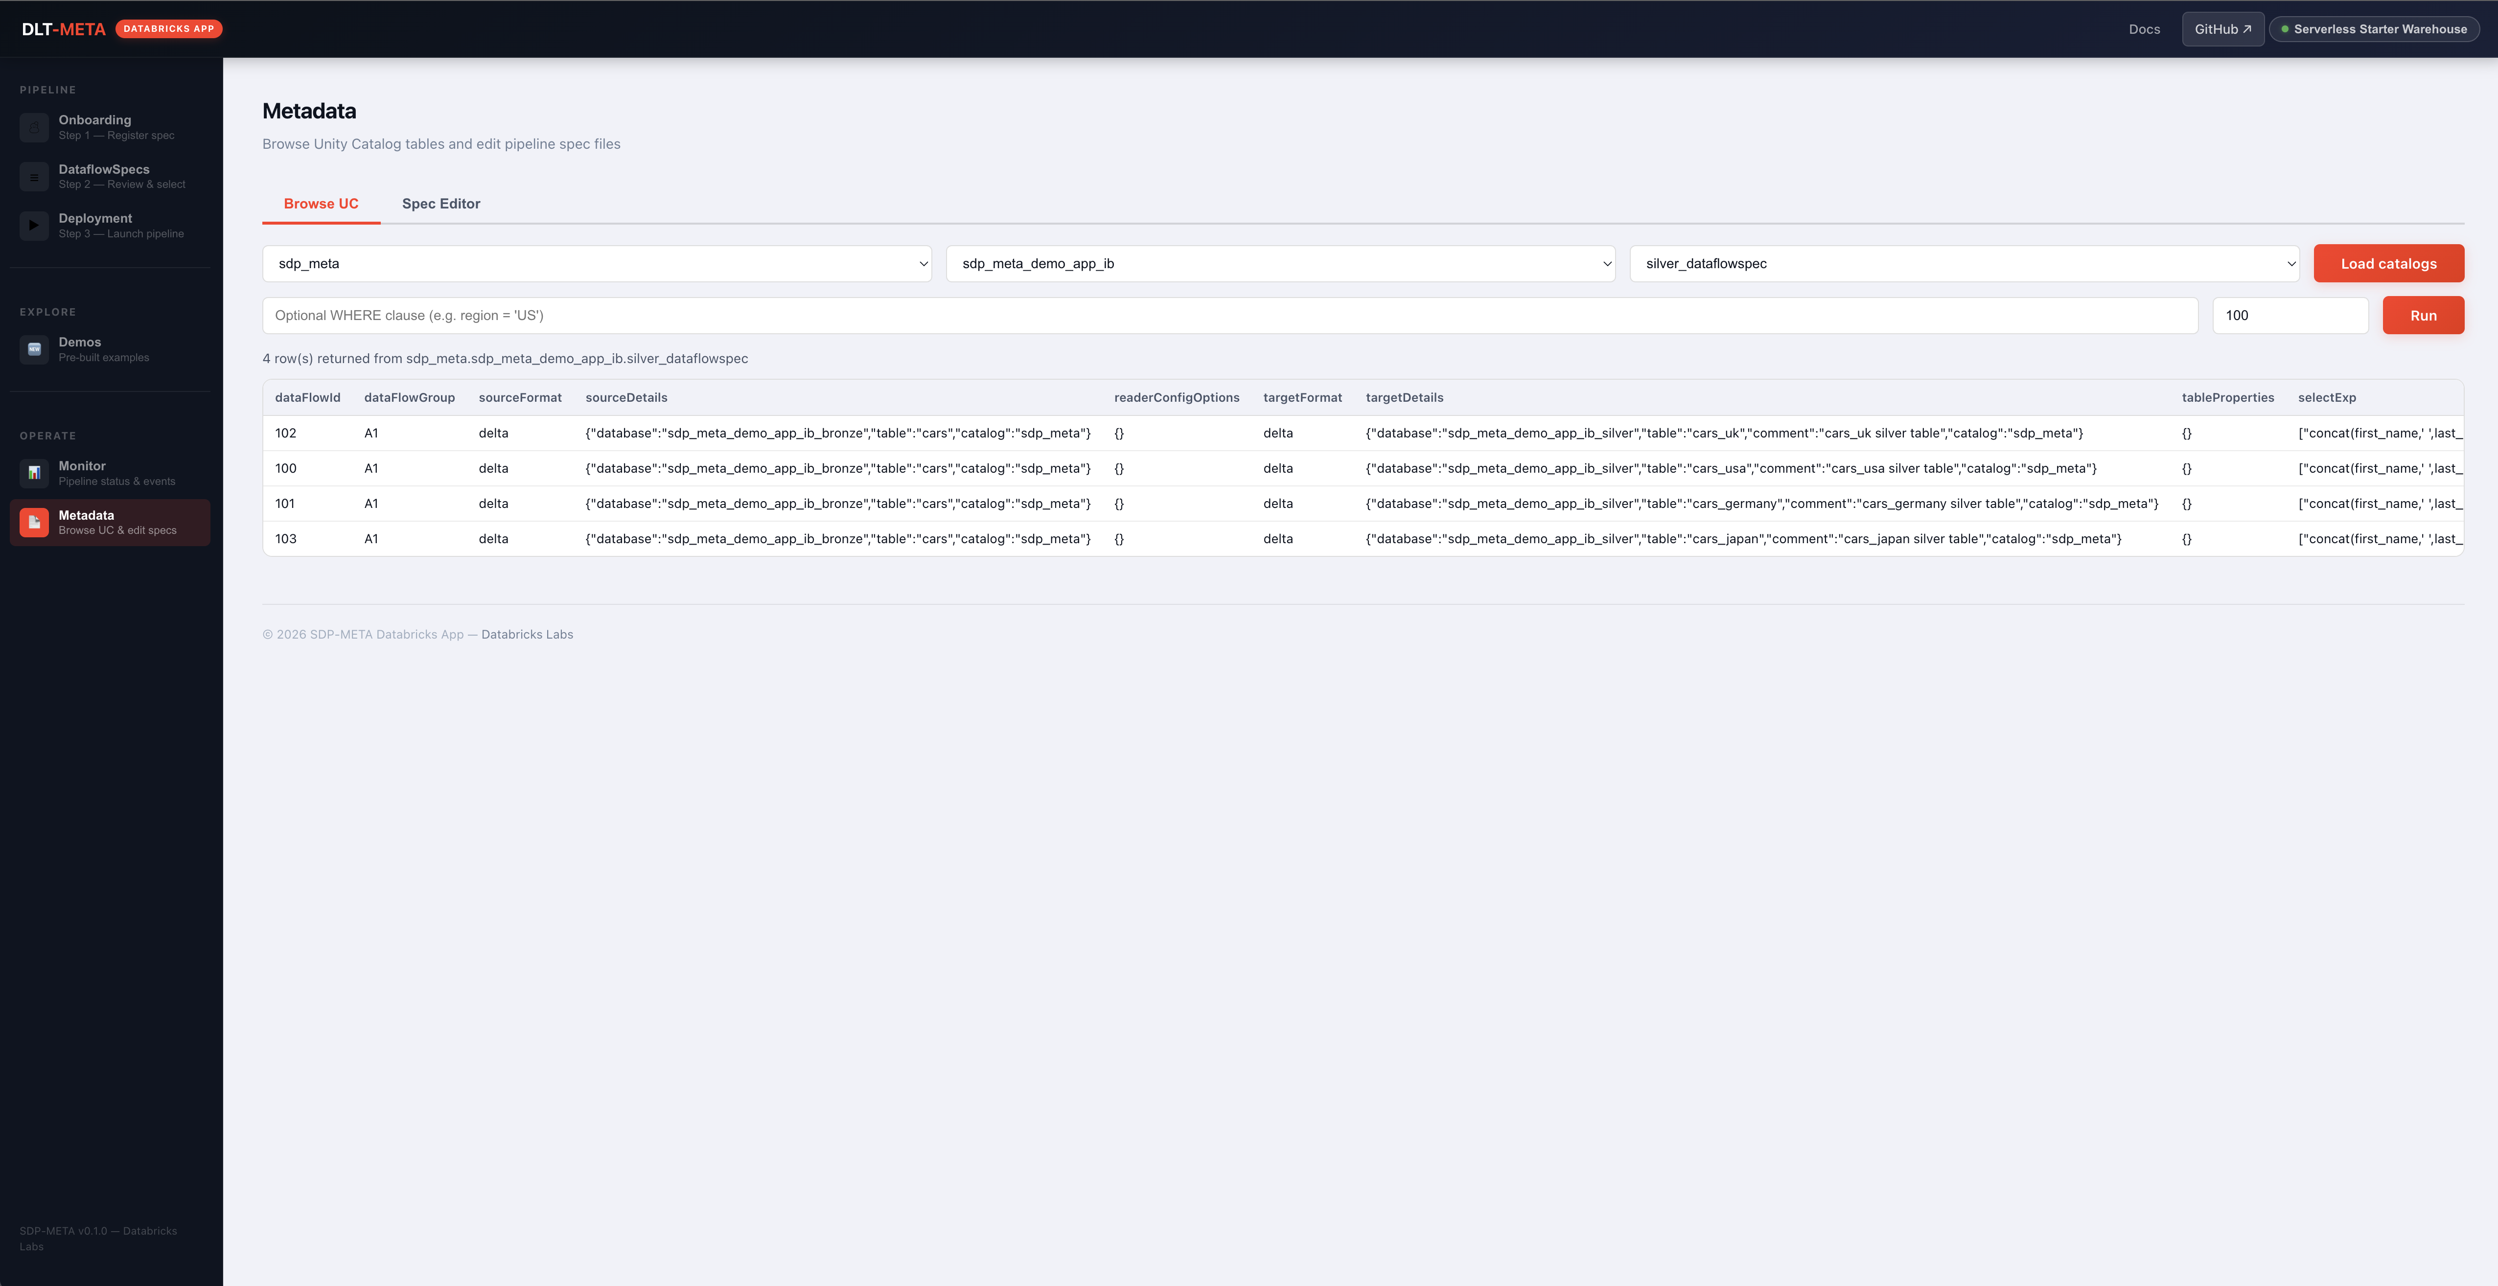Click the Load catalogs button
The height and width of the screenshot is (1286, 2498).
pos(2388,264)
